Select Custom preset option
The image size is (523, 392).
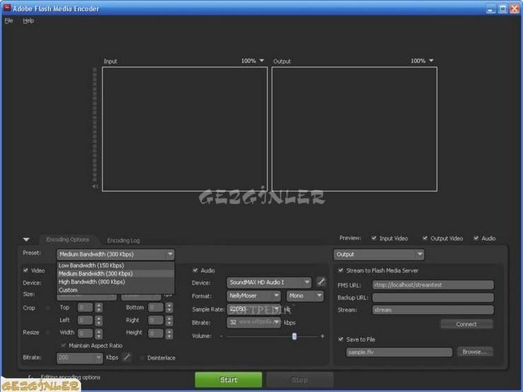tap(115, 290)
